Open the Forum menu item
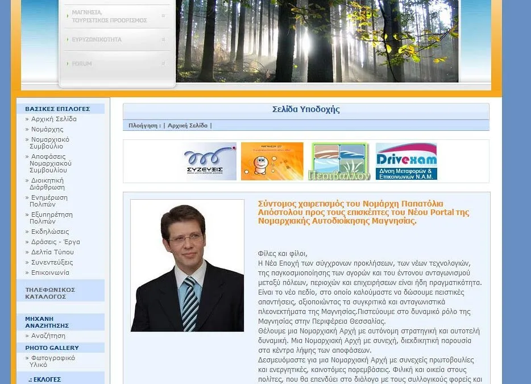Image resolution: width=531 pixels, height=384 pixels. pos(82,64)
